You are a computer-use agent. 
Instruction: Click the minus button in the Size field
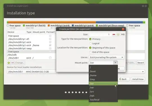pos(114,34)
